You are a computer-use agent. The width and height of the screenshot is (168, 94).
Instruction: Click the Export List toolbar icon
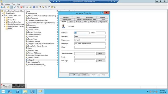tap(30, 7)
